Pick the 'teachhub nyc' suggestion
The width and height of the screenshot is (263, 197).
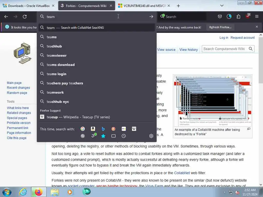pos(97,102)
